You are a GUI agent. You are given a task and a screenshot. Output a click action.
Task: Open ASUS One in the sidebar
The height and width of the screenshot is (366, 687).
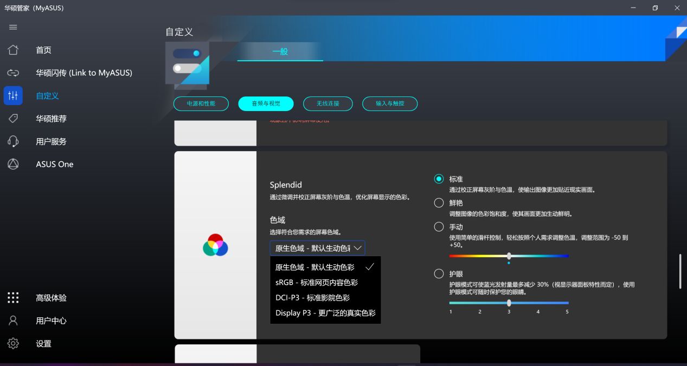54,164
